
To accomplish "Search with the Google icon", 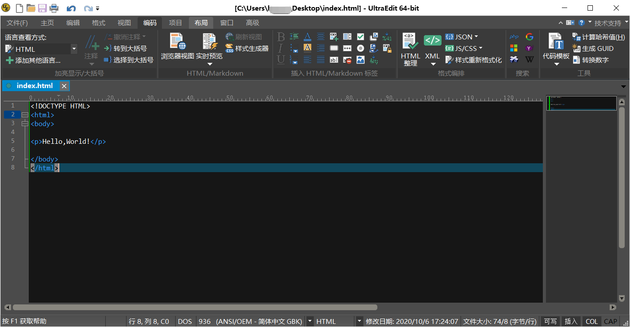I will coord(529,37).
